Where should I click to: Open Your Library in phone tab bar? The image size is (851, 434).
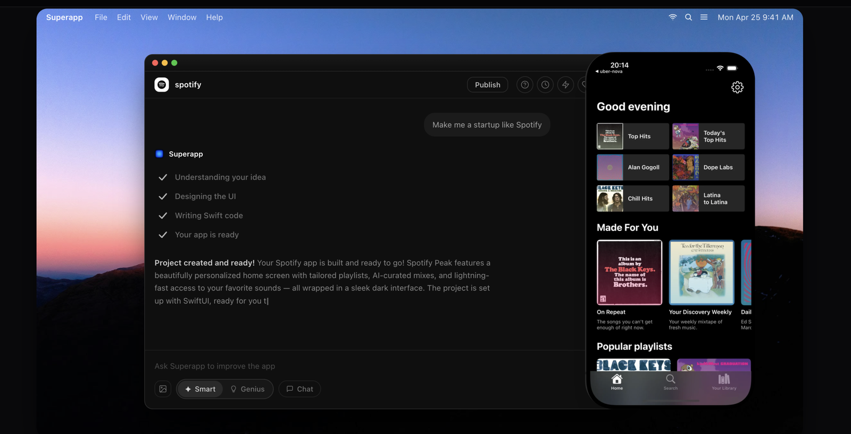pos(724,382)
